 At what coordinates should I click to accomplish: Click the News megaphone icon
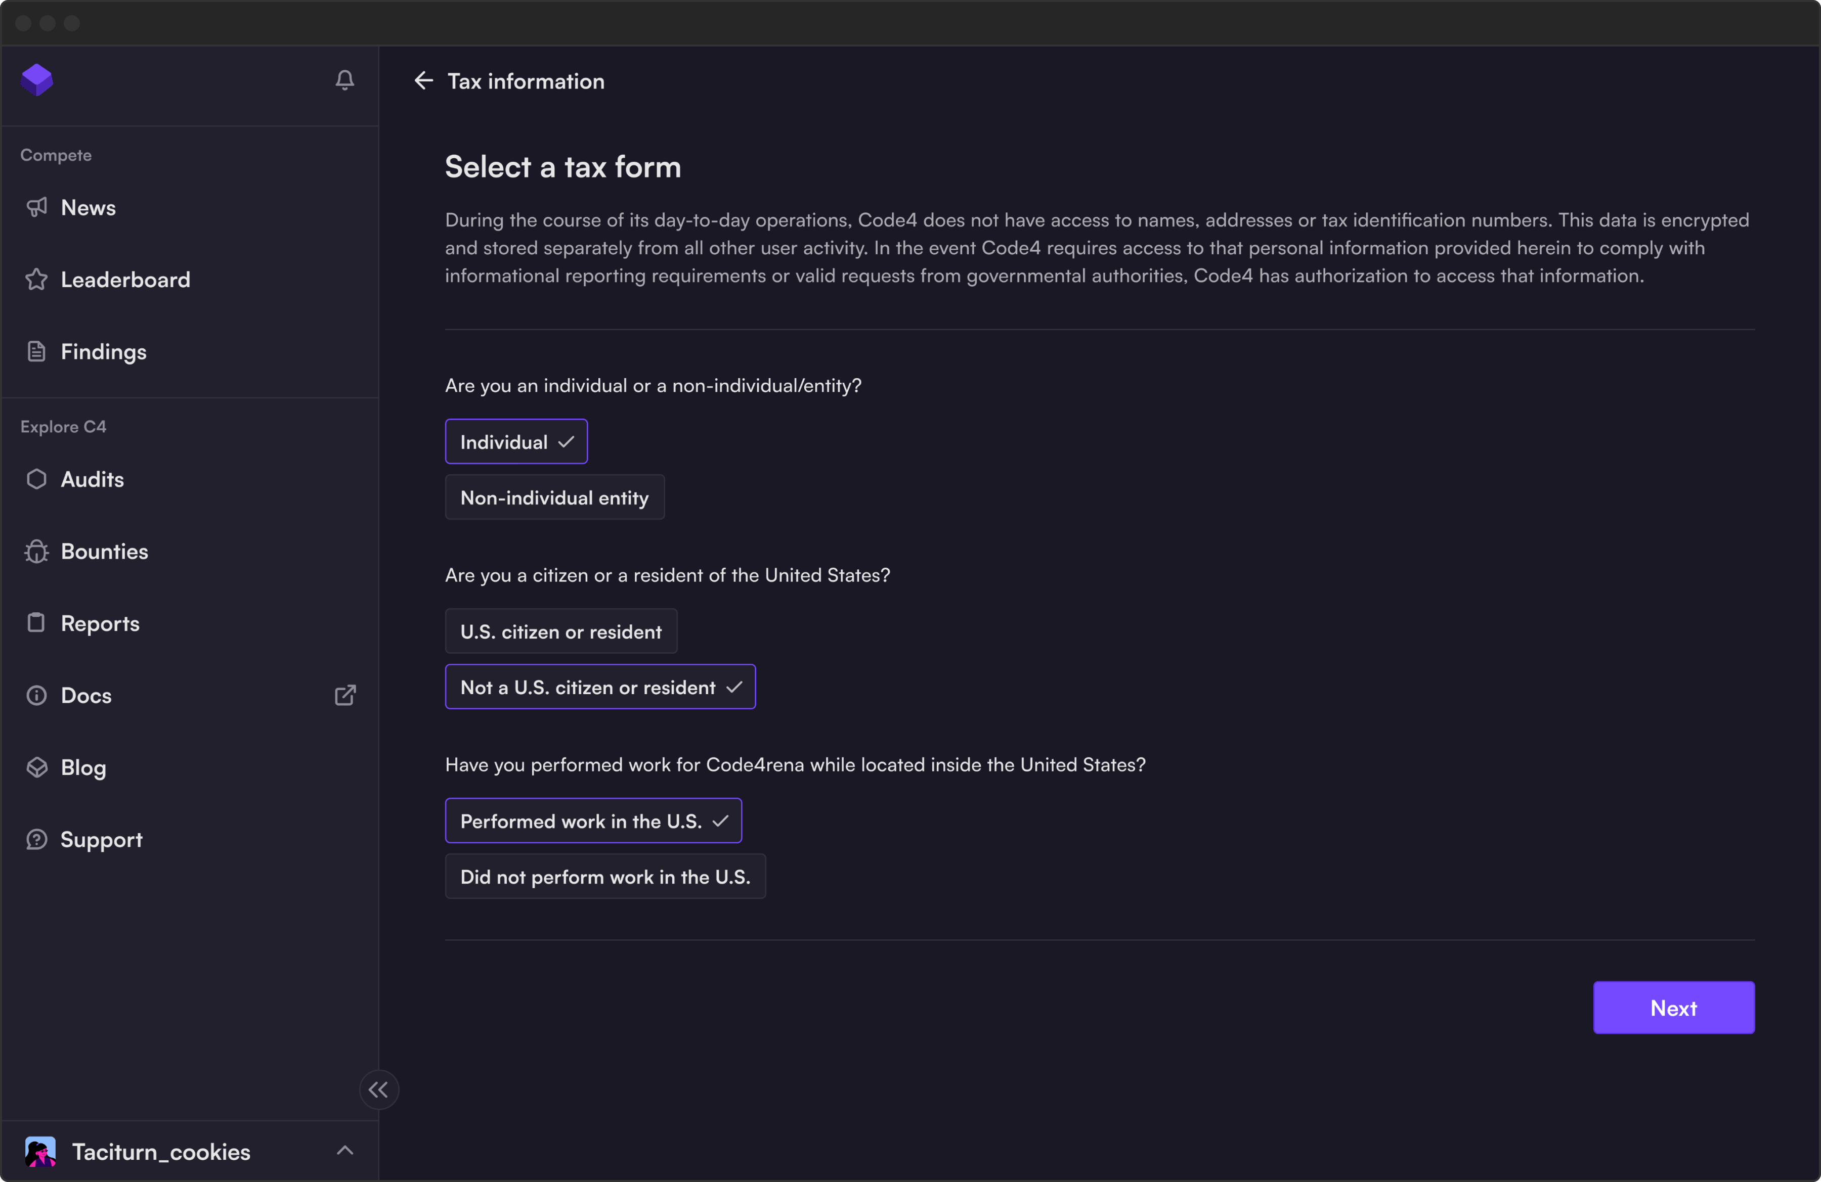tap(37, 207)
